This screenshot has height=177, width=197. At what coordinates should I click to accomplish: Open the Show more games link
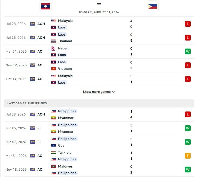[x=96, y=92]
